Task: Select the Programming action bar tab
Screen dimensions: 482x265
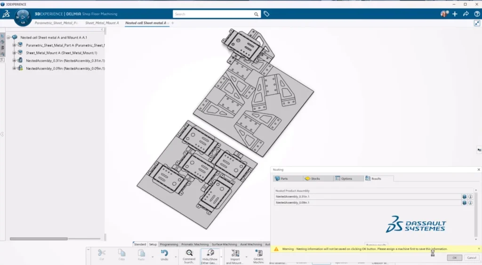Action: 169,244
